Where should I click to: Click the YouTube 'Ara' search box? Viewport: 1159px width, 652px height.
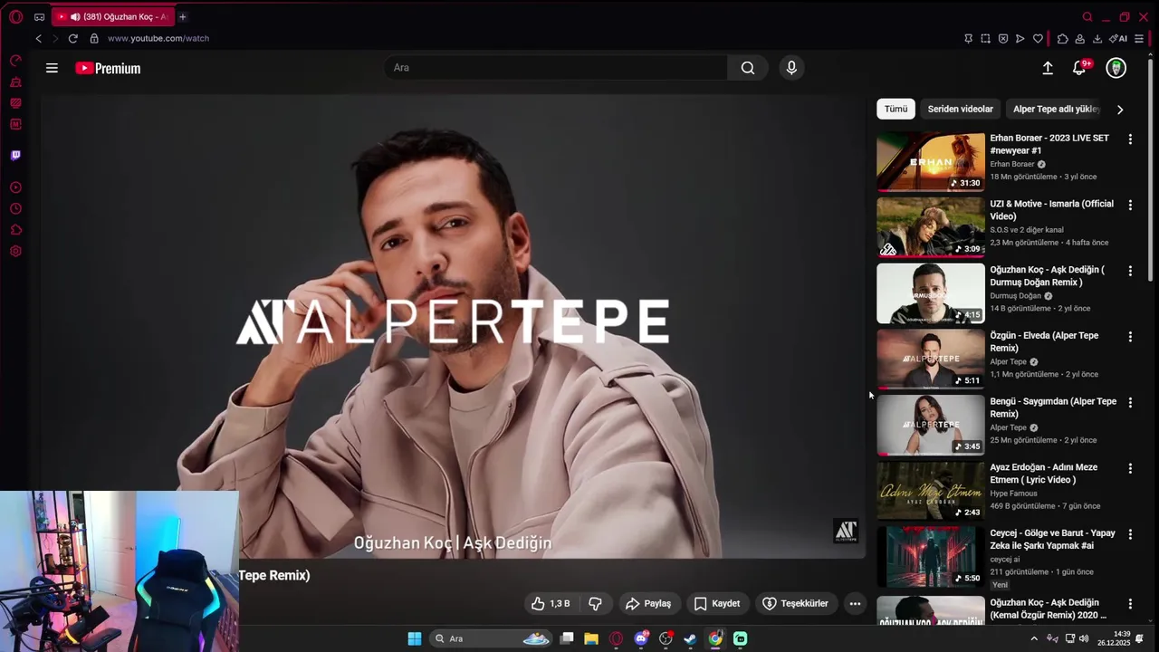557,68
